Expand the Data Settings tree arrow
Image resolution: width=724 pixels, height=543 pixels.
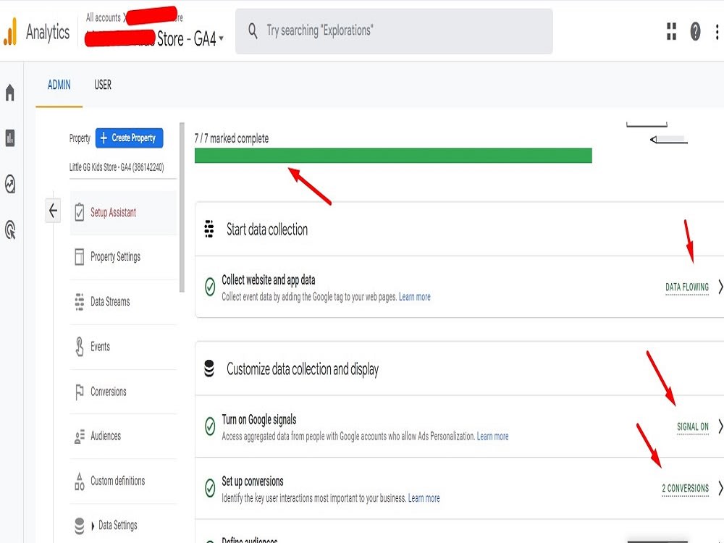93,526
